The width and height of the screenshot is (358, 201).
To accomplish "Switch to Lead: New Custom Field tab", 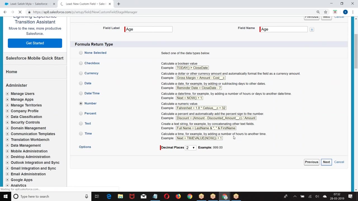I will click(85, 4).
